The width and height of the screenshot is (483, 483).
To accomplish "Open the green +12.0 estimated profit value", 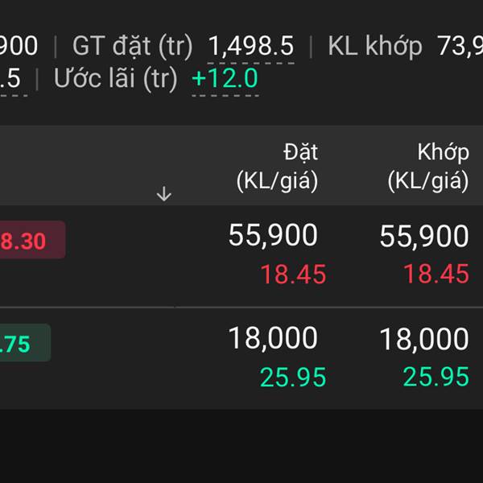I will point(225,78).
